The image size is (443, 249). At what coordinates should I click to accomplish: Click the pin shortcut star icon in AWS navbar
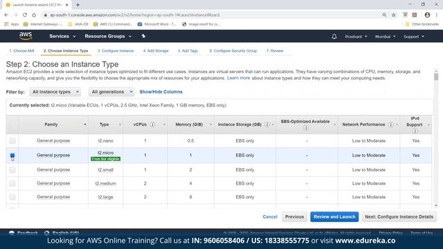[143, 36]
